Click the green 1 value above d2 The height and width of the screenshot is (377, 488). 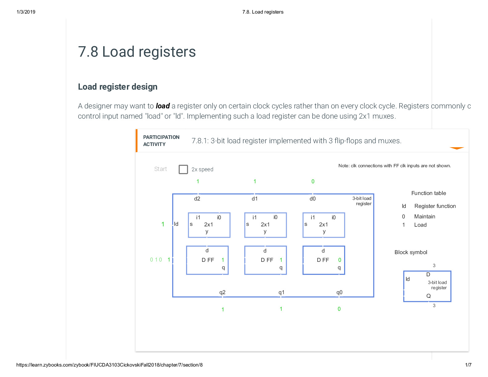[x=198, y=181]
